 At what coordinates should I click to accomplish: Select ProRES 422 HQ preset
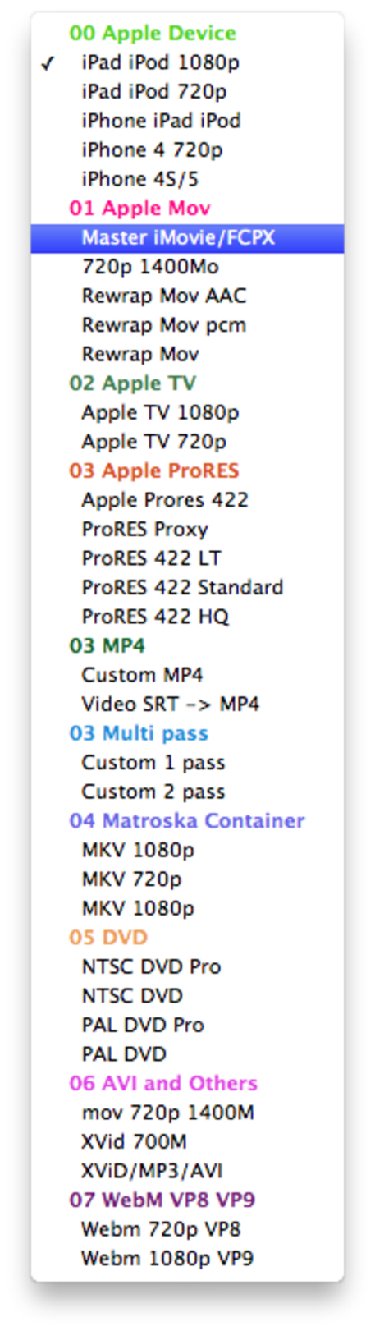[x=187, y=617]
